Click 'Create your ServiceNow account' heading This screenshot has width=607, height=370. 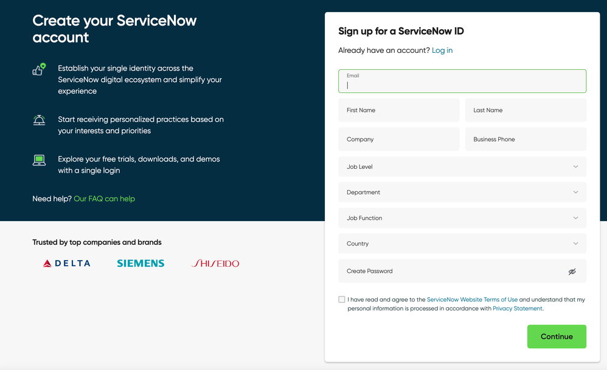coord(114,29)
